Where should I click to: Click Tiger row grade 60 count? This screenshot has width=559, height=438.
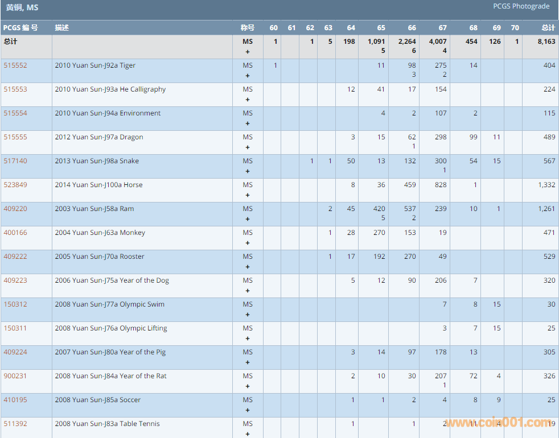tap(276, 65)
